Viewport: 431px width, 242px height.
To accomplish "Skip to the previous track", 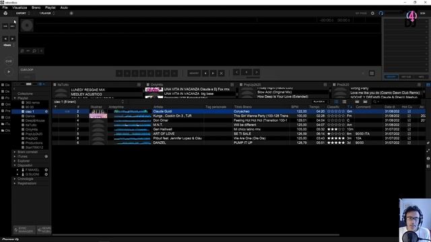I will click(x=5, y=26).
